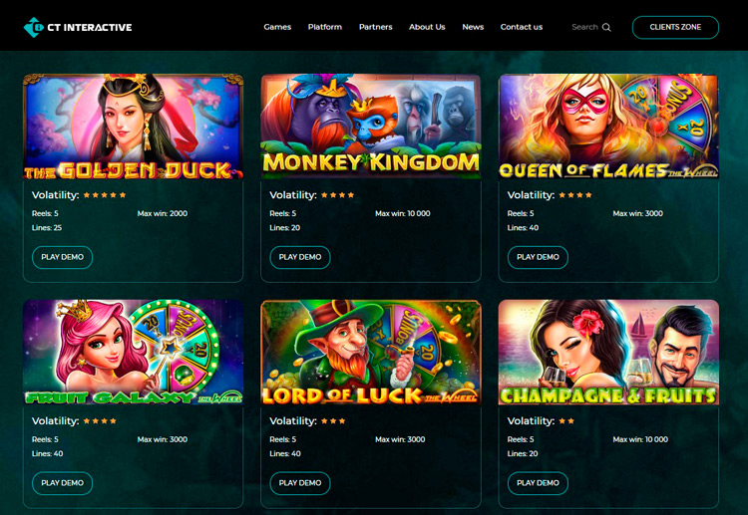Image resolution: width=748 pixels, height=515 pixels.
Task: Open the Platform menu item
Action: coord(325,27)
